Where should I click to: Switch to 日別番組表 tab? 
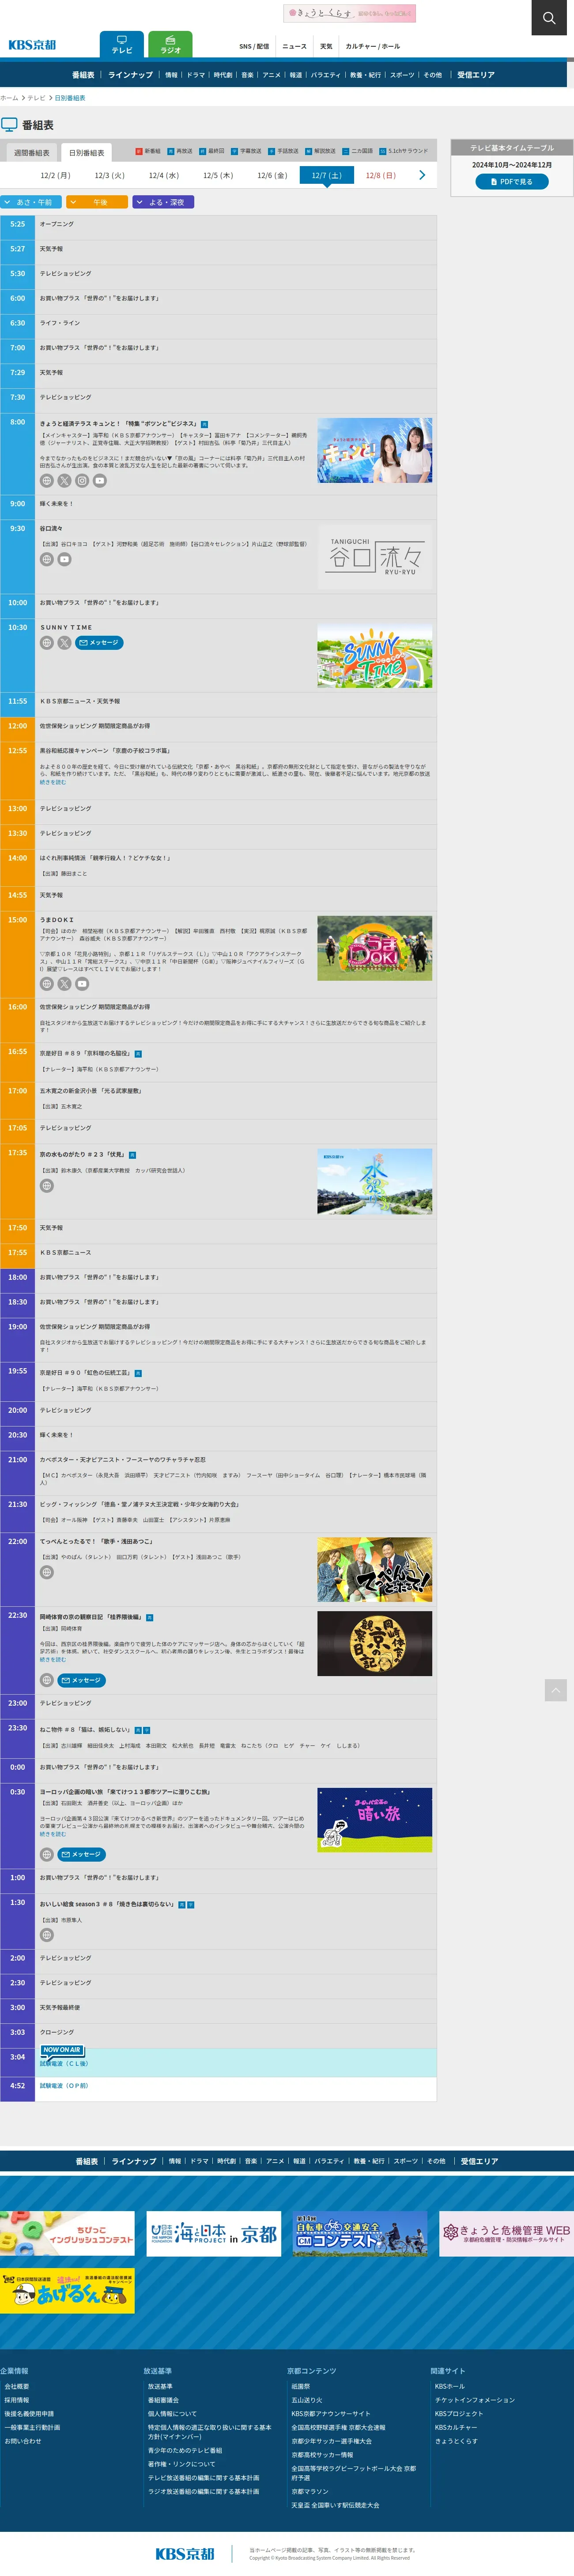(x=86, y=153)
